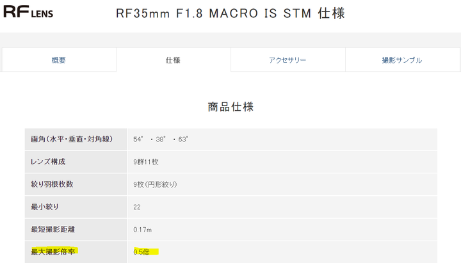Select the 絞り羽根枚数 row label
The image size is (461, 263).
(52, 184)
